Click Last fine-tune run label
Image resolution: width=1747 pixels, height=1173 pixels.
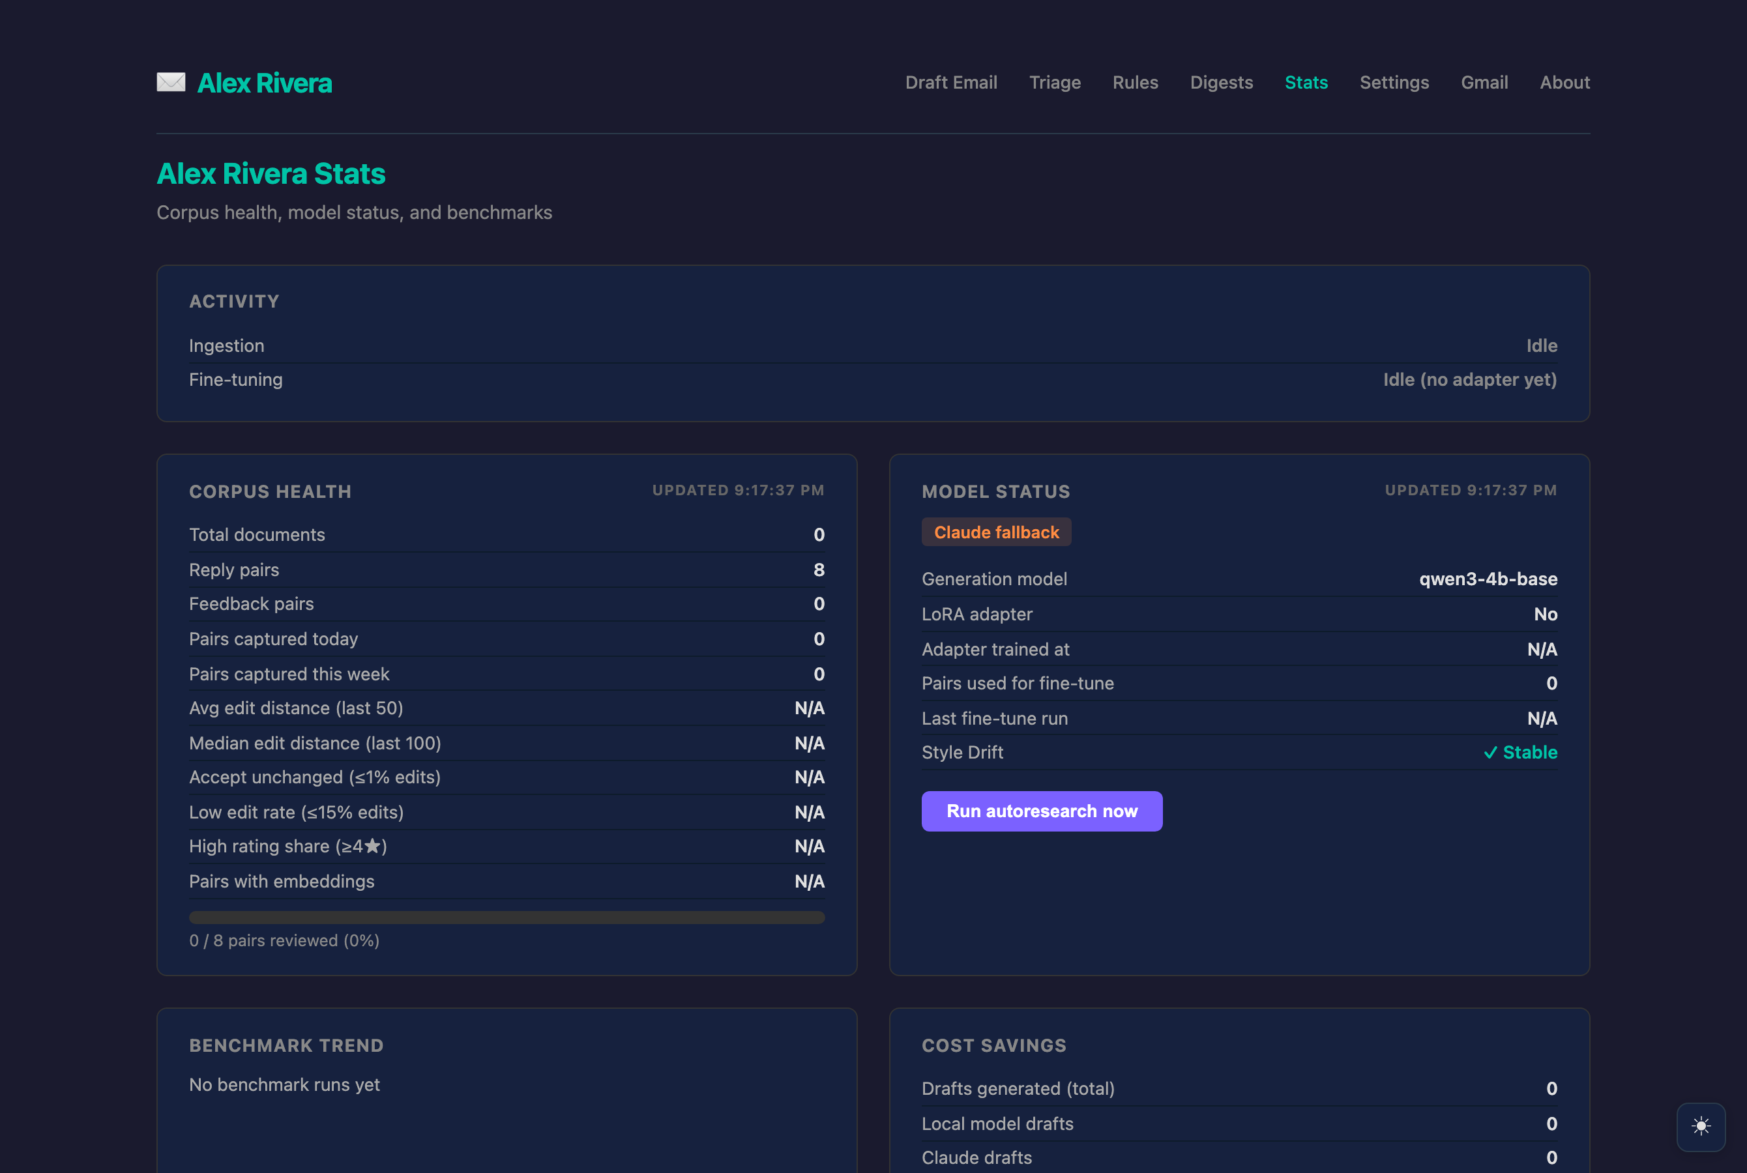coord(994,718)
